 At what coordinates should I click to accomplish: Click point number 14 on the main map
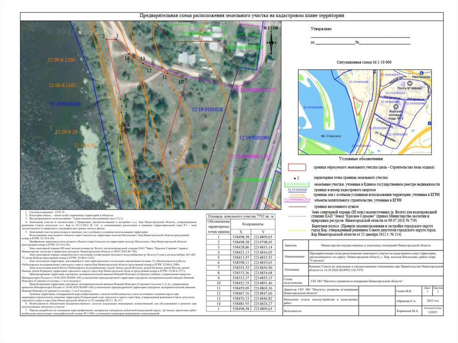[x=127, y=58]
